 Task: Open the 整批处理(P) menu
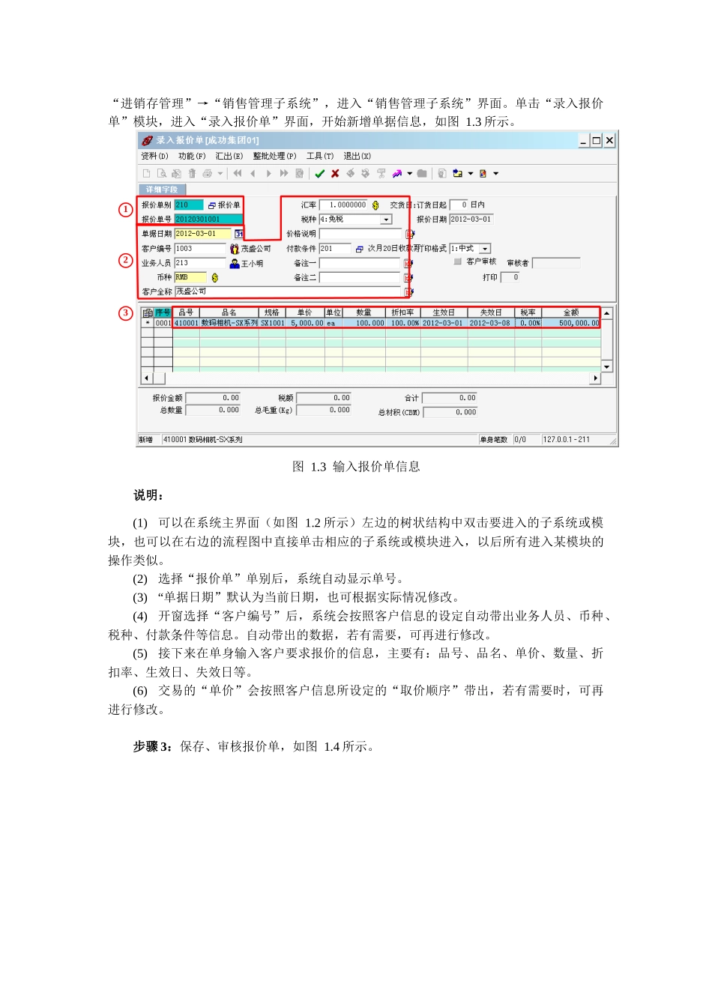click(x=274, y=156)
